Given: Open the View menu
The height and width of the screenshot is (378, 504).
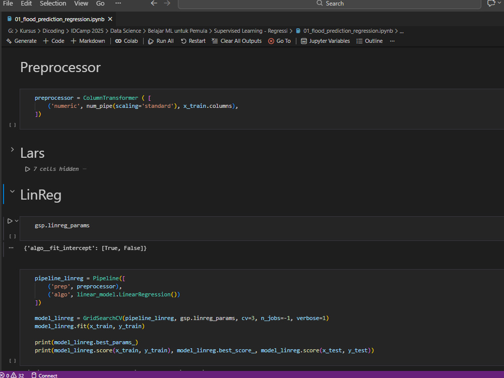Looking at the screenshot, I should coord(81,4).
